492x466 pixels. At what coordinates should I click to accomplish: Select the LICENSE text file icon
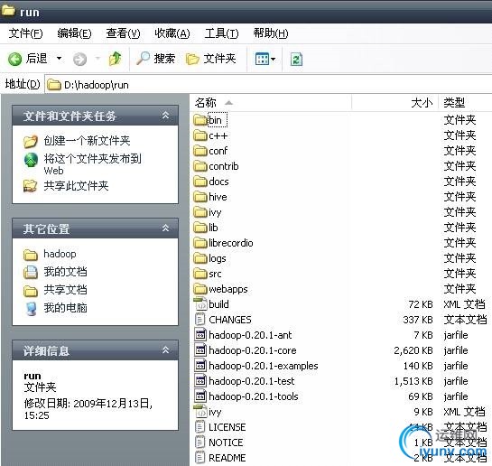(x=200, y=427)
